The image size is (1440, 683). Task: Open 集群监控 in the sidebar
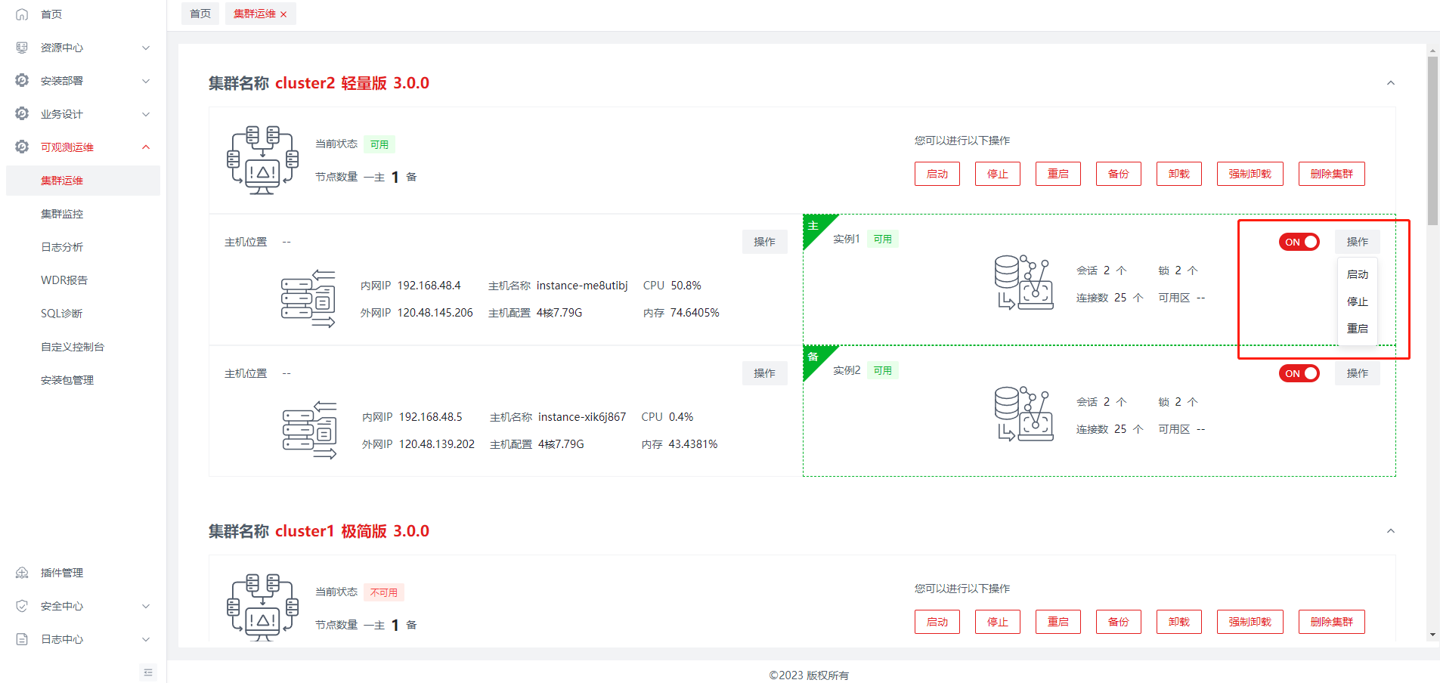(62, 214)
